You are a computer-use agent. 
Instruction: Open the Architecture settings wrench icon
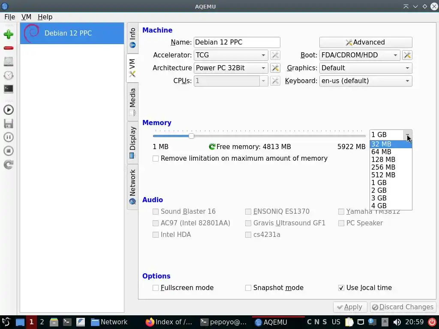click(275, 68)
